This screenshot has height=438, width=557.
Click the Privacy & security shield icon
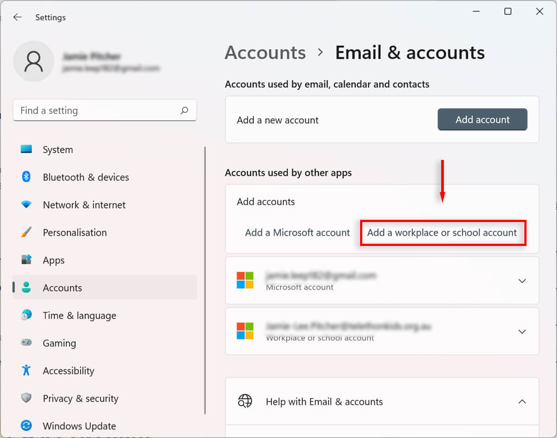pyautogui.click(x=26, y=398)
